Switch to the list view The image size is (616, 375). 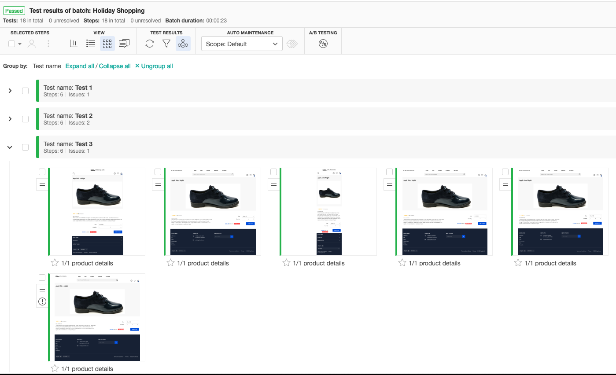(91, 44)
